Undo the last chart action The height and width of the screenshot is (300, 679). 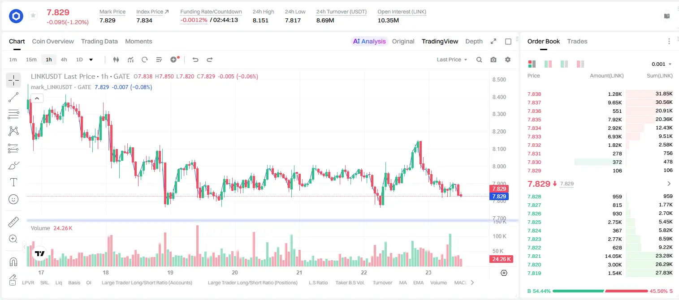[x=195, y=60]
